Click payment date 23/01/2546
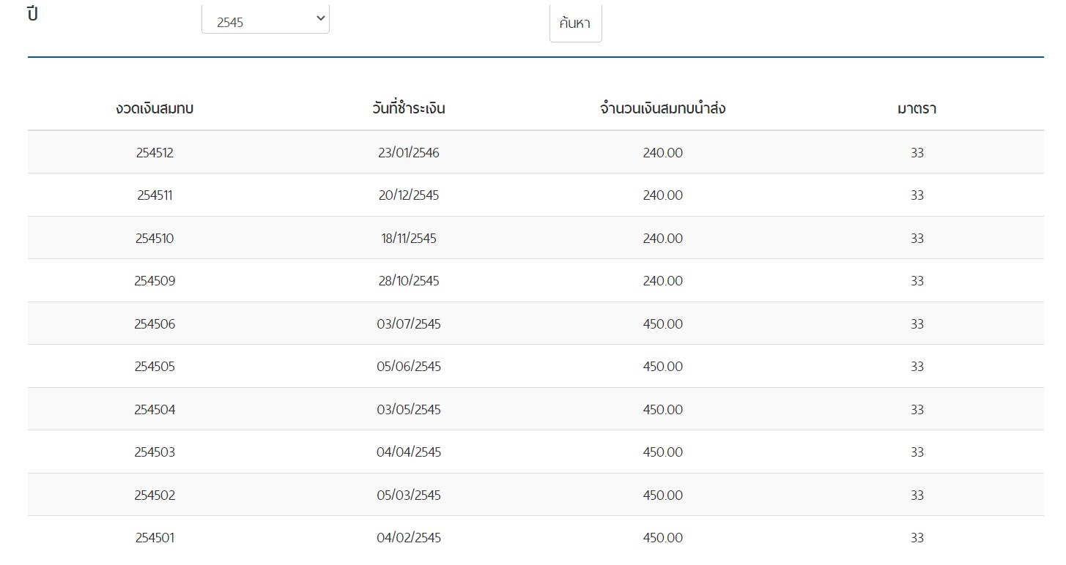The height and width of the screenshot is (565, 1066). coord(409,153)
